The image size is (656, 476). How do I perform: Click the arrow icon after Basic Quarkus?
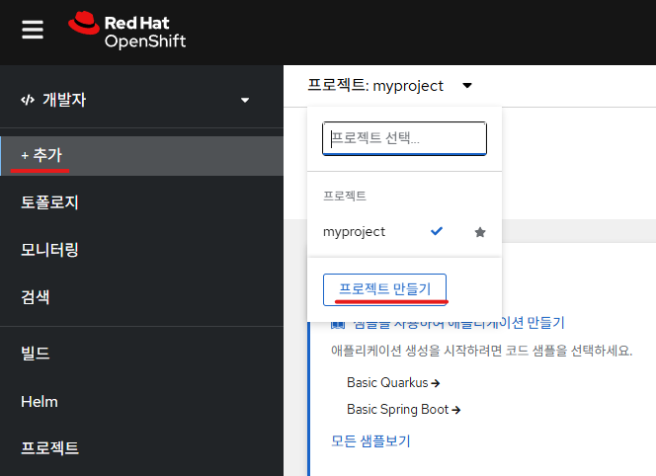pos(436,383)
